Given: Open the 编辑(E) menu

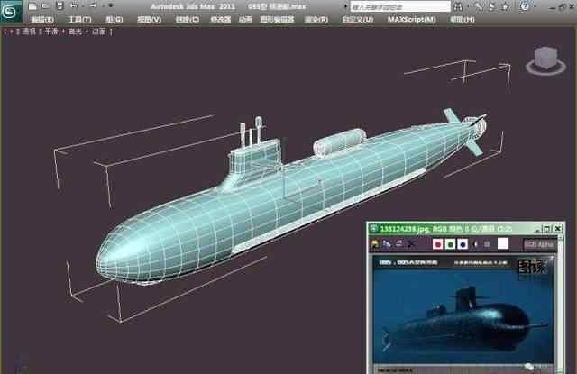Looking at the screenshot, I should pos(42,19).
